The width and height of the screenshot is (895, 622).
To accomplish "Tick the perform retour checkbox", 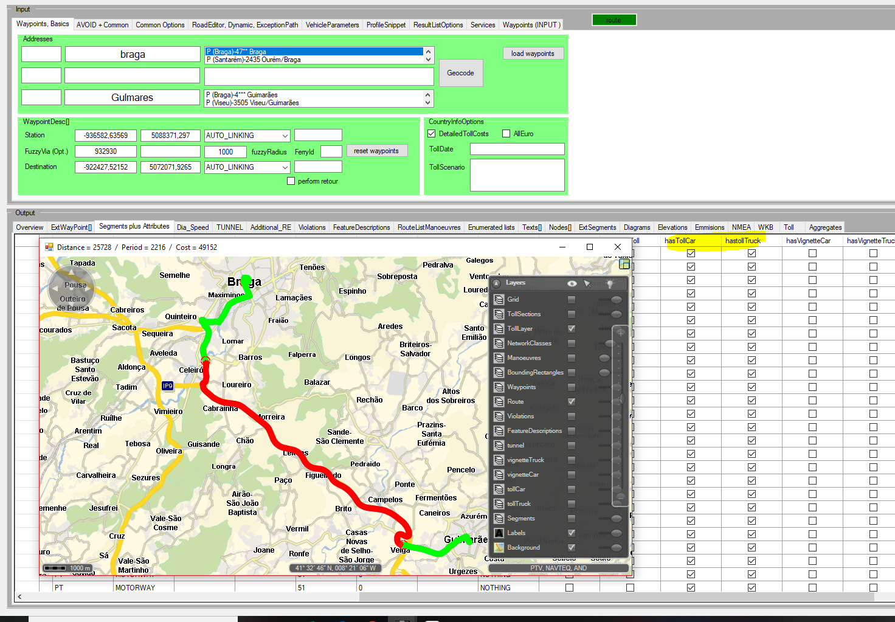I will coord(291,181).
